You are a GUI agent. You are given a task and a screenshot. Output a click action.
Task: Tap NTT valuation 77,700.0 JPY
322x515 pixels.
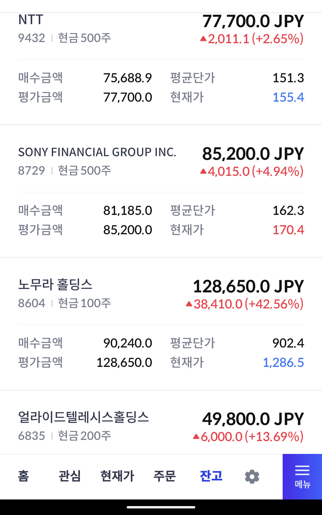coord(253,21)
